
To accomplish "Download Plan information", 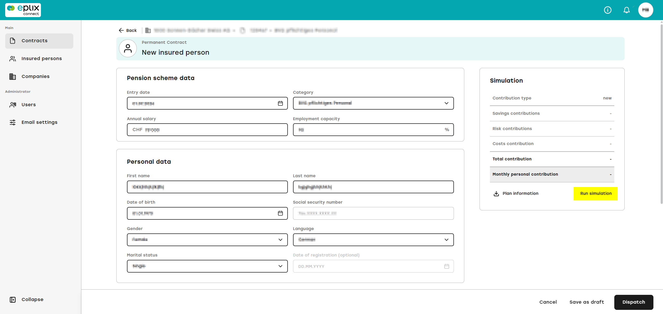I will point(516,194).
